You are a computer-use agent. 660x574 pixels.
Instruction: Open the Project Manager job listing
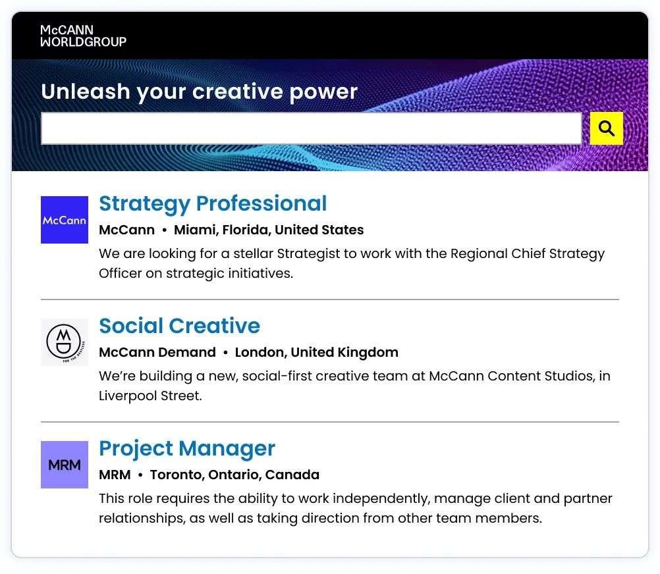click(x=187, y=449)
